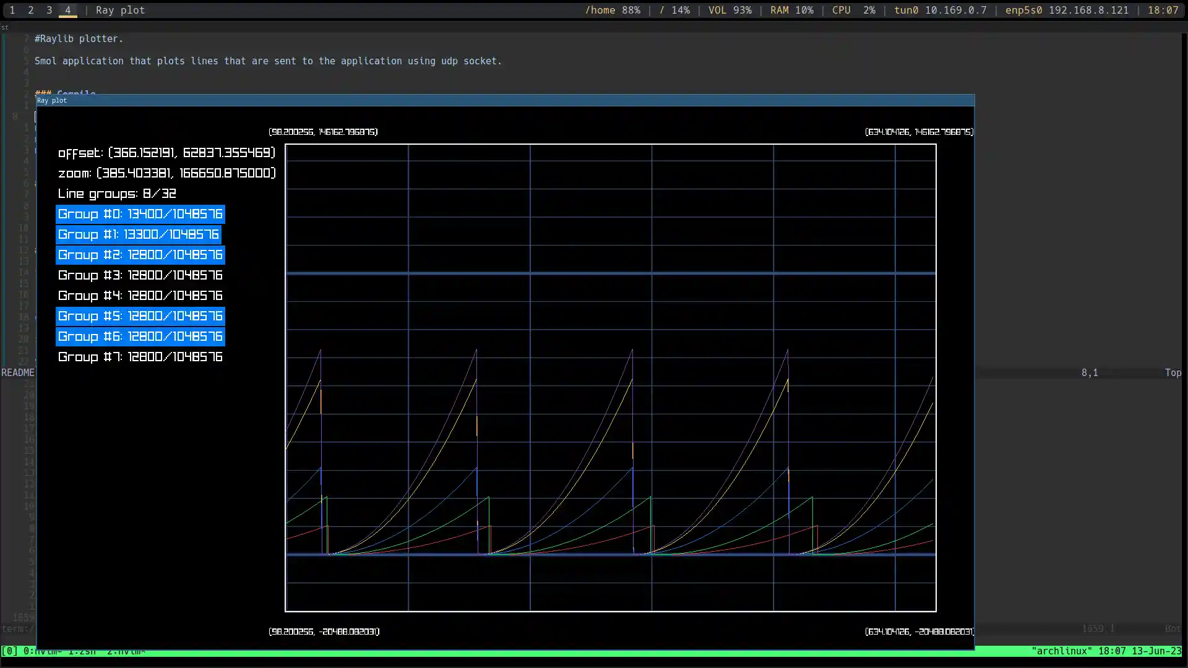Click the clock showing 18:07
Screen dimensions: 1188x668
[x=1163, y=10]
